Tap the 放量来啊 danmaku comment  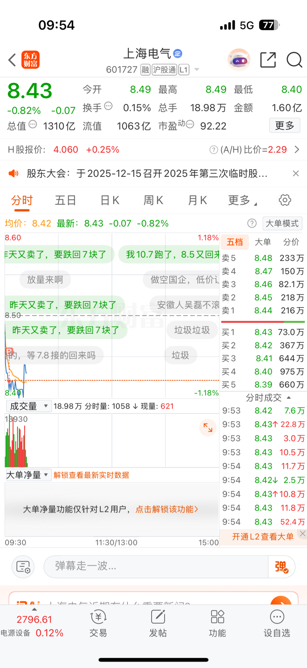pyautogui.click(x=45, y=280)
